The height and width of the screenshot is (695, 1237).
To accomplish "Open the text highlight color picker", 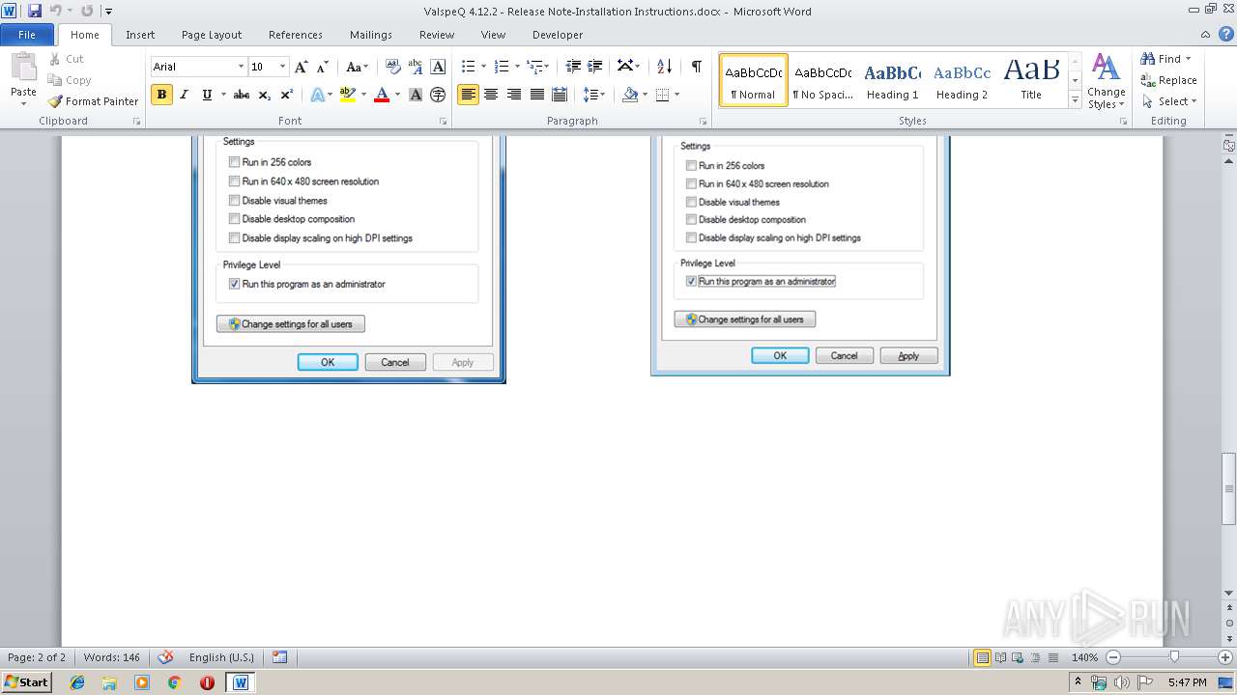I will pos(364,95).
